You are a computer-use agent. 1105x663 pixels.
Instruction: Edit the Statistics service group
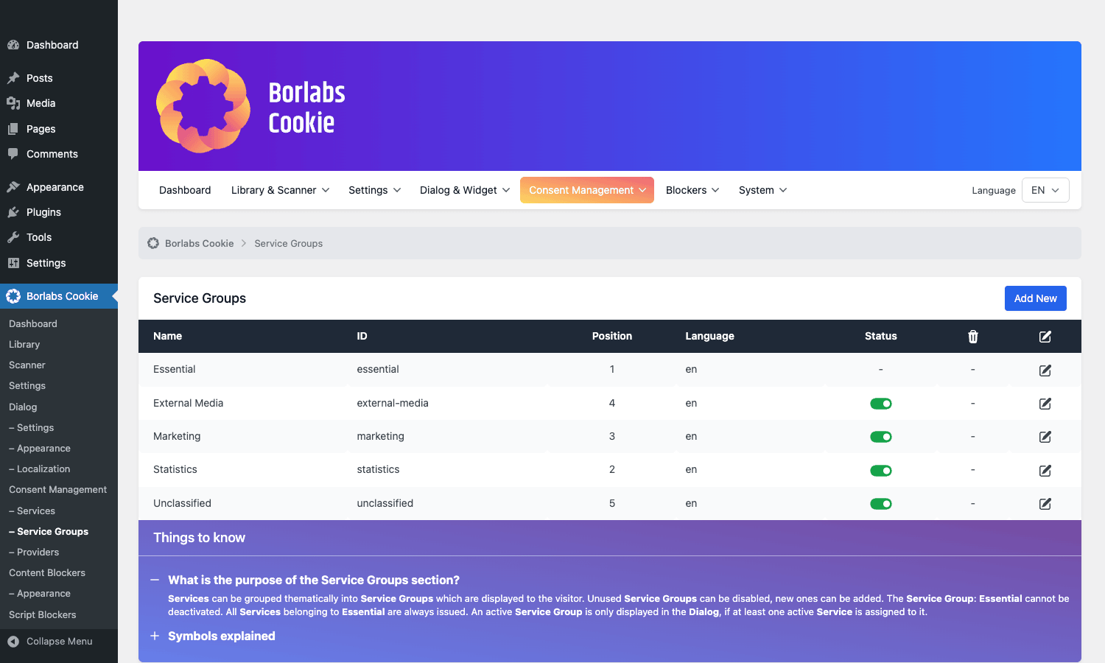coord(1045,471)
